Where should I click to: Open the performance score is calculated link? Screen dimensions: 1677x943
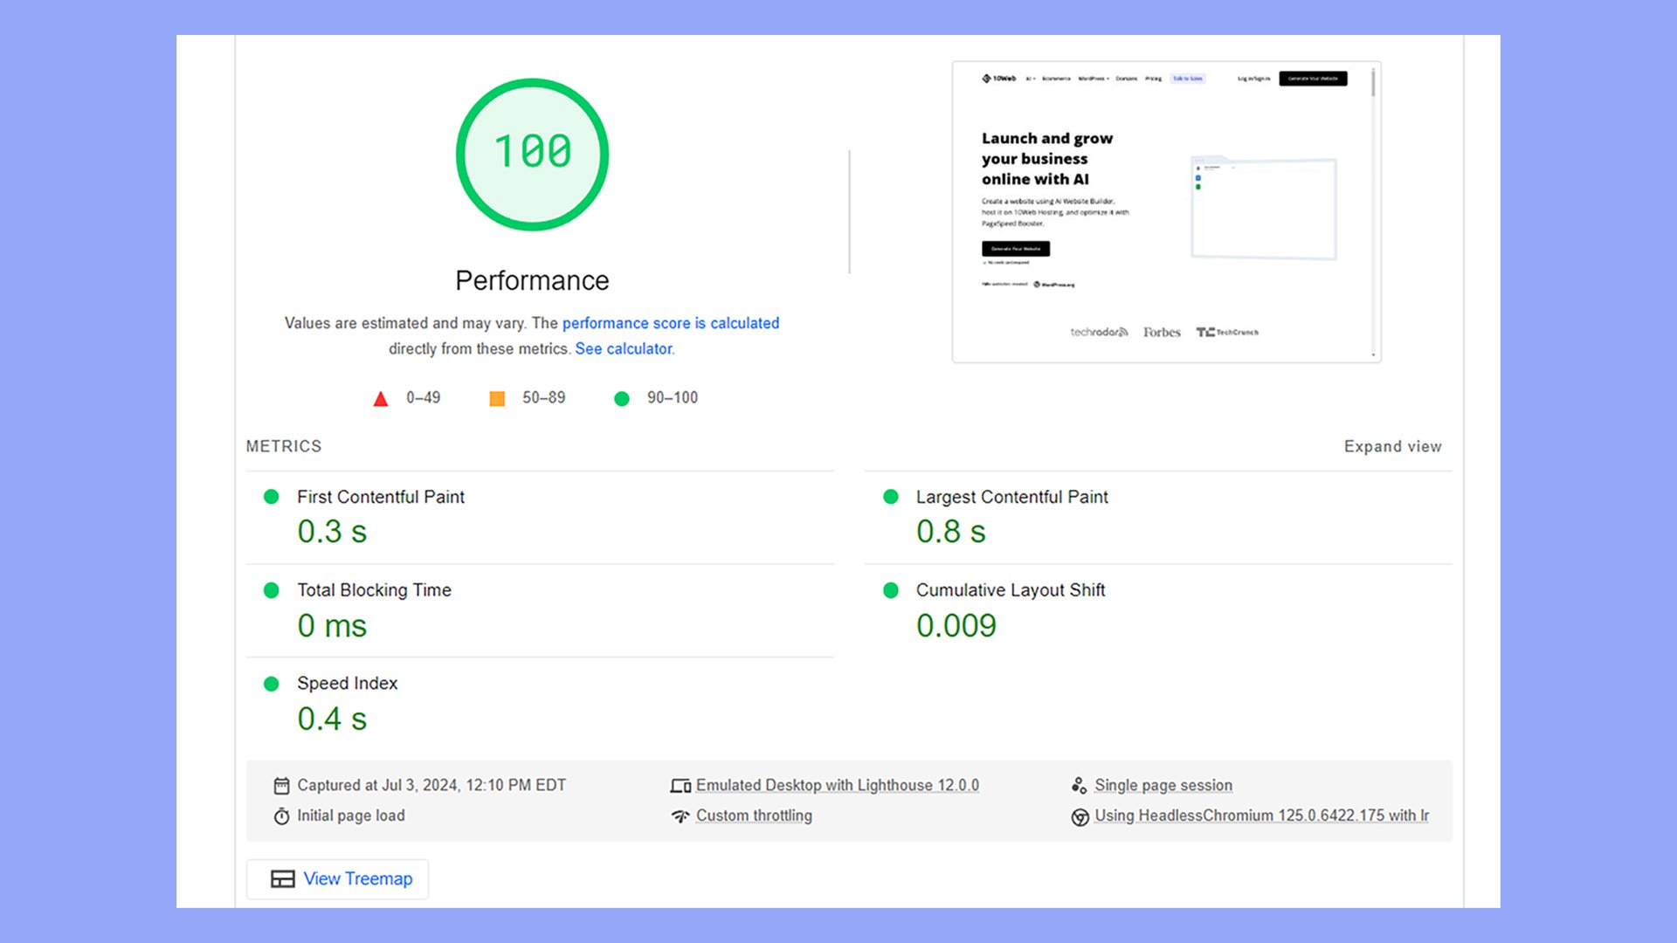[x=670, y=323]
